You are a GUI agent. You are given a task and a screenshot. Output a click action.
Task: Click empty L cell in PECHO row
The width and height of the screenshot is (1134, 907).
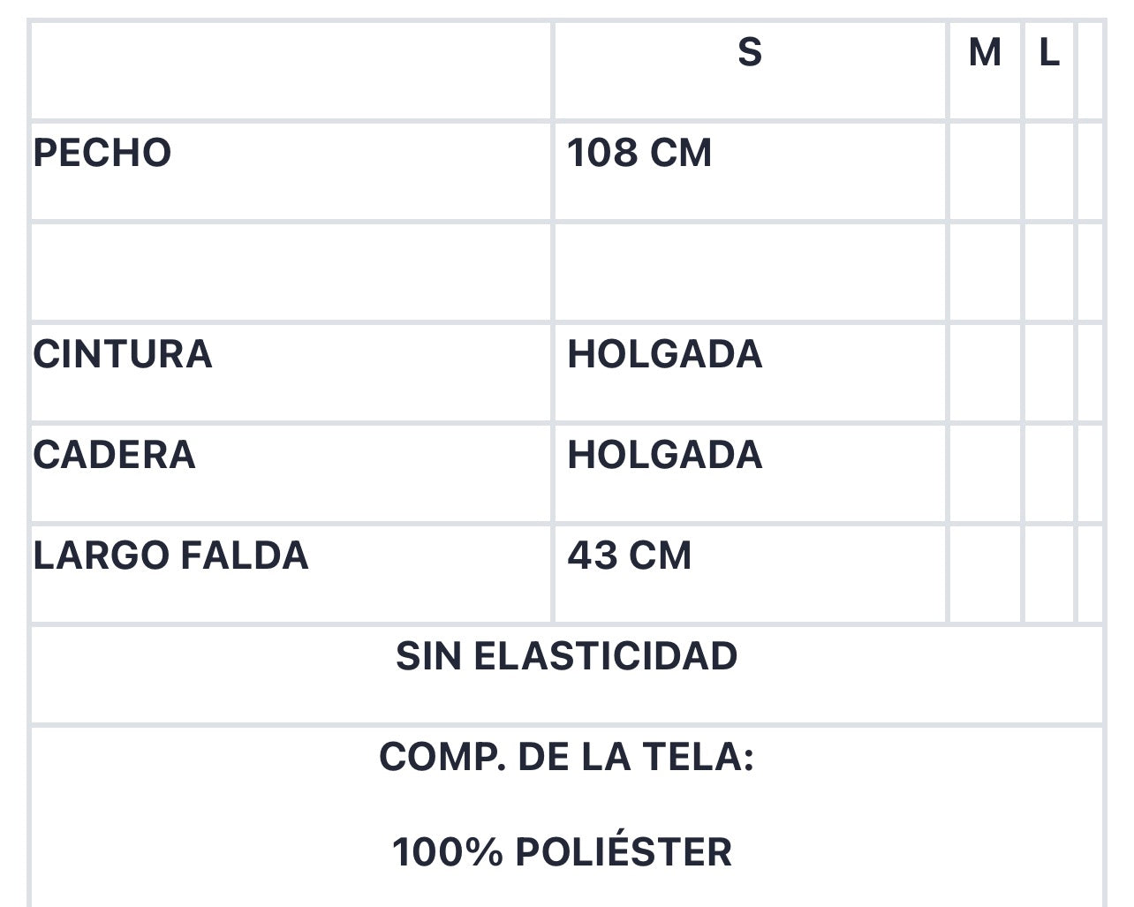click(1049, 171)
